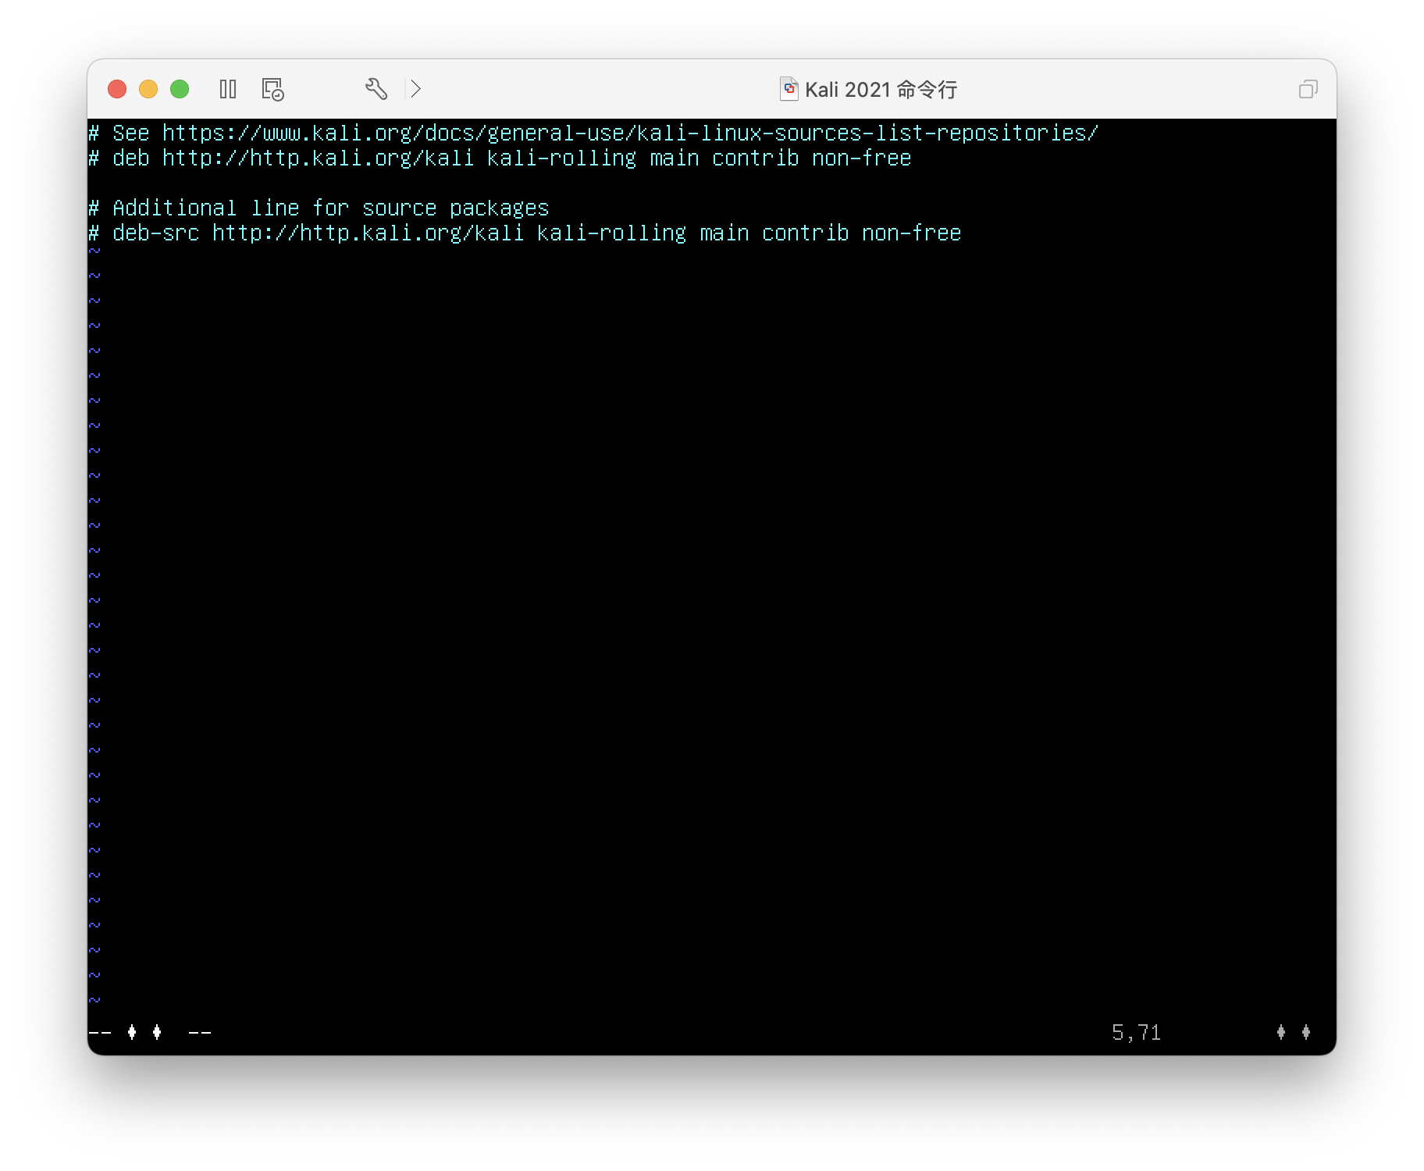Viewport: 1424px width, 1171px height.
Task: Click the Kali 2021 document icon
Action: [789, 89]
